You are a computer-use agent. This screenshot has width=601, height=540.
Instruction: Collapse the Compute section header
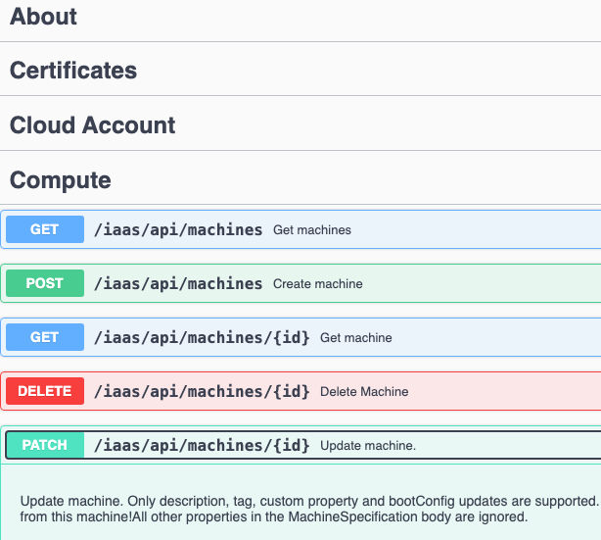click(x=61, y=180)
